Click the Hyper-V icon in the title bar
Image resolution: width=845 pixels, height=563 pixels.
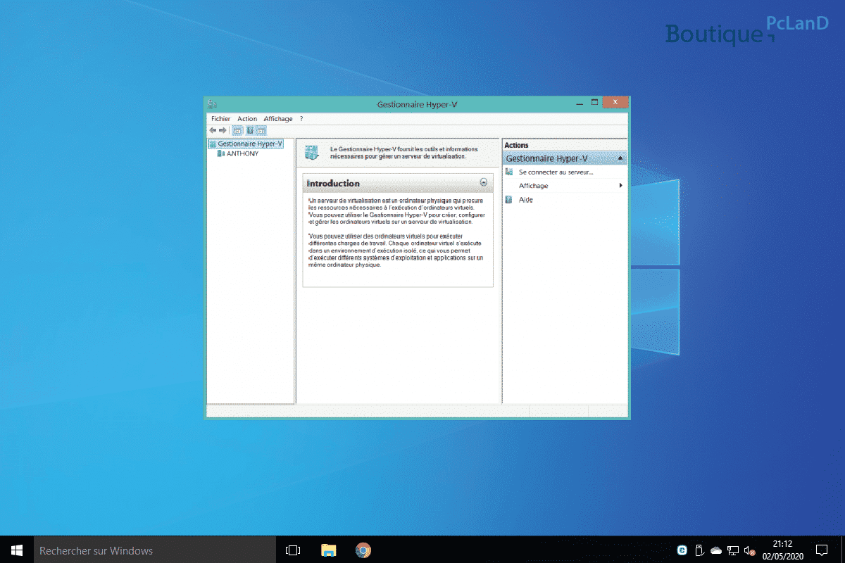coord(212,103)
